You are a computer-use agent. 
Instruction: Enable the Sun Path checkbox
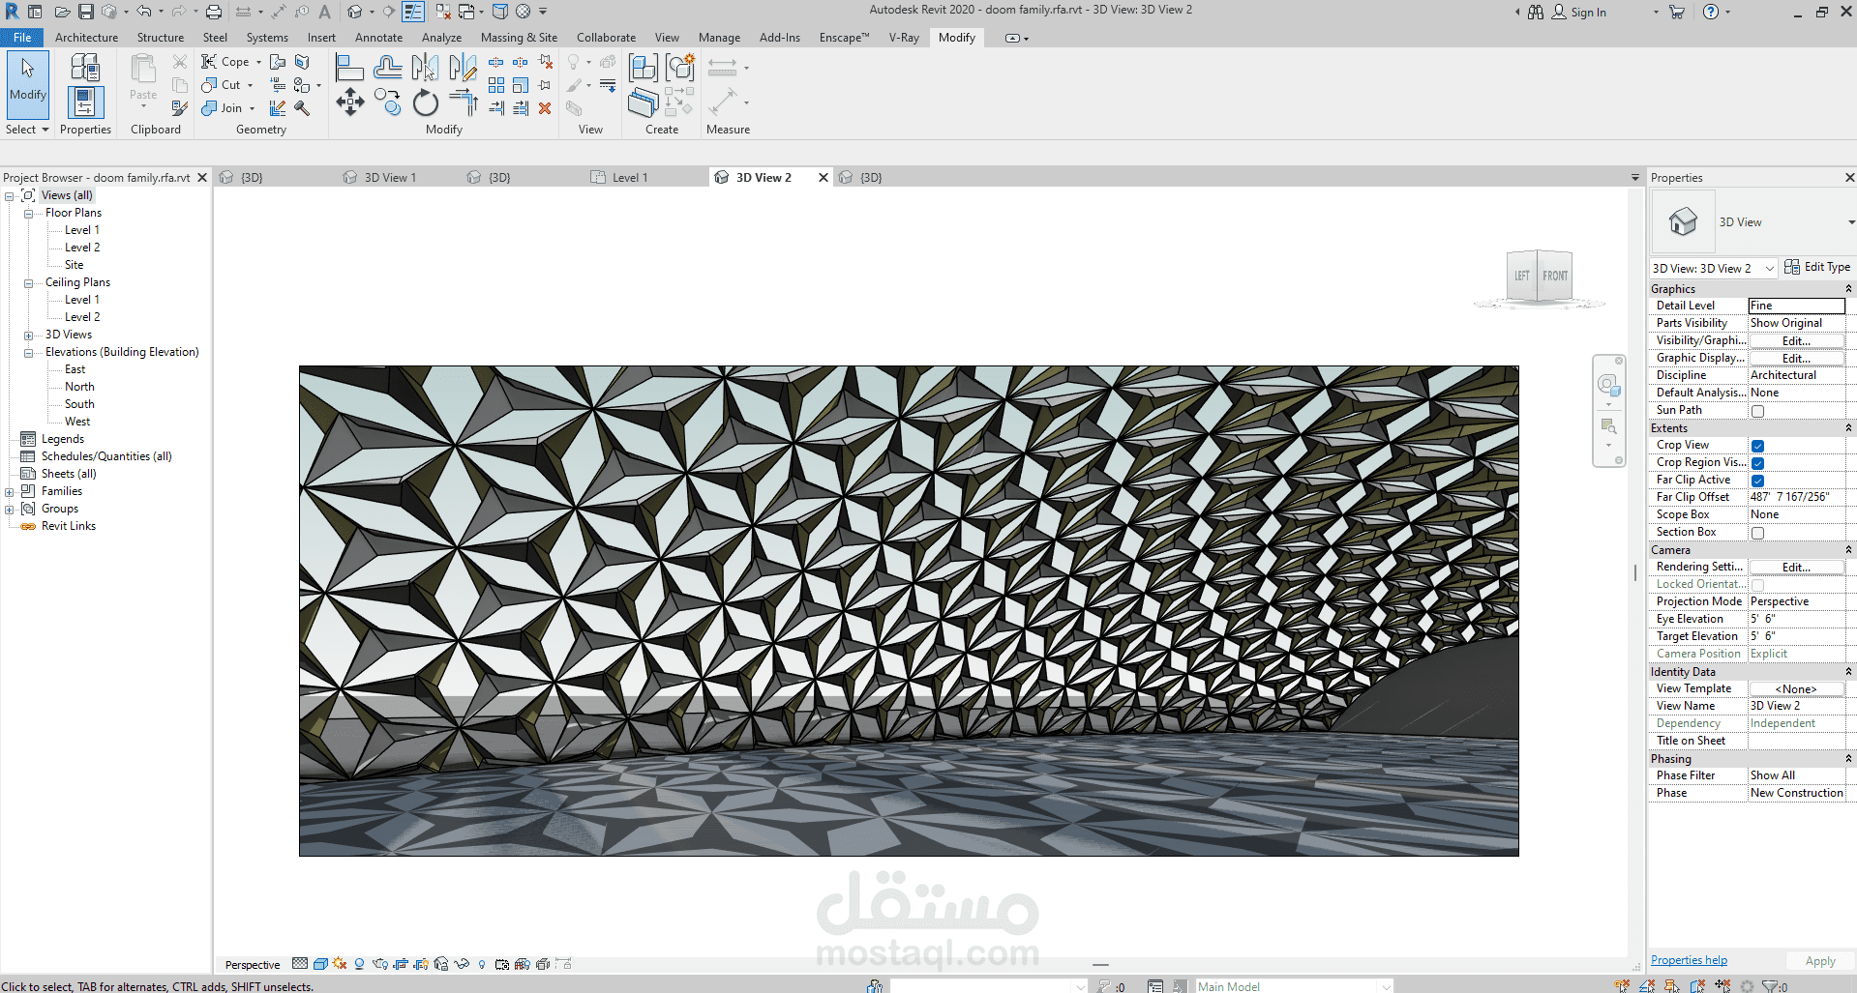[x=1757, y=411]
